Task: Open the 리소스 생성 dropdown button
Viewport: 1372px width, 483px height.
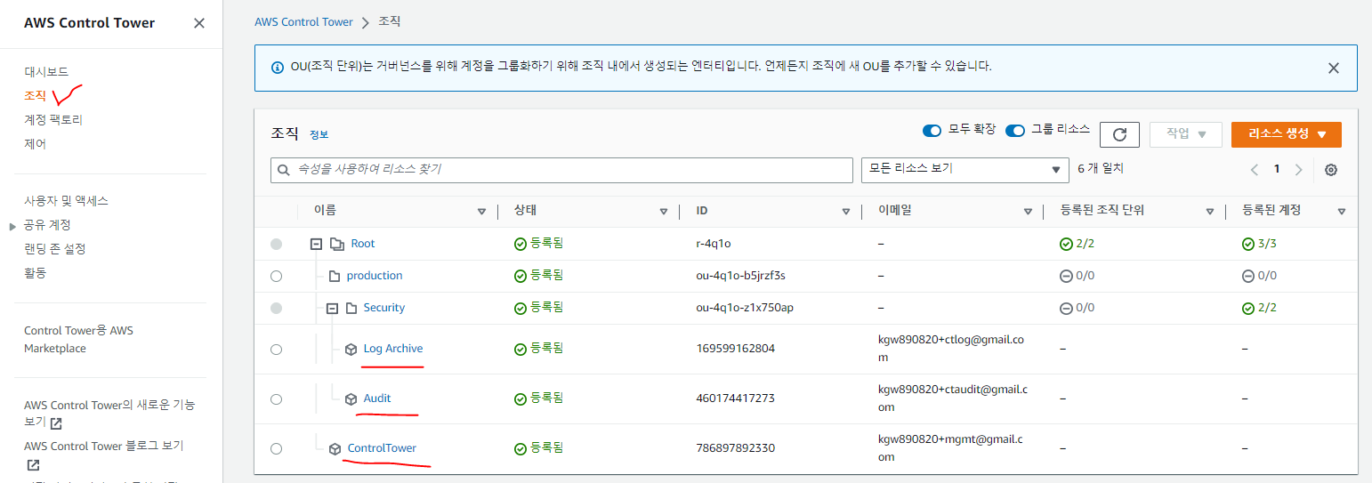Action: click(x=1287, y=134)
